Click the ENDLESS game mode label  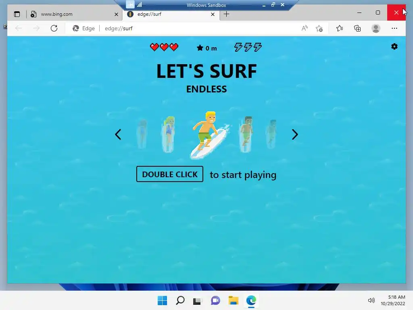[x=206, y=89]
